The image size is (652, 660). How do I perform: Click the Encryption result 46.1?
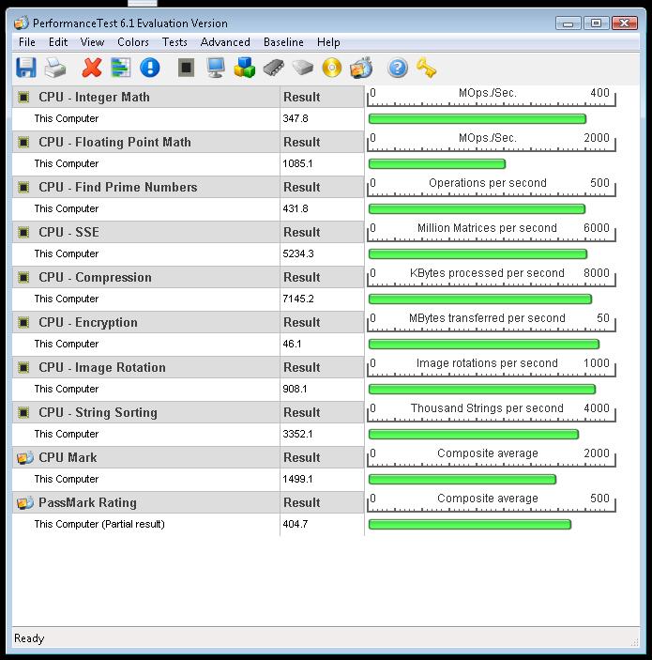tap(292, 344)
